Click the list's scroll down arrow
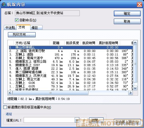Viewport: 144px width, 128px height. tap(135, 88)
